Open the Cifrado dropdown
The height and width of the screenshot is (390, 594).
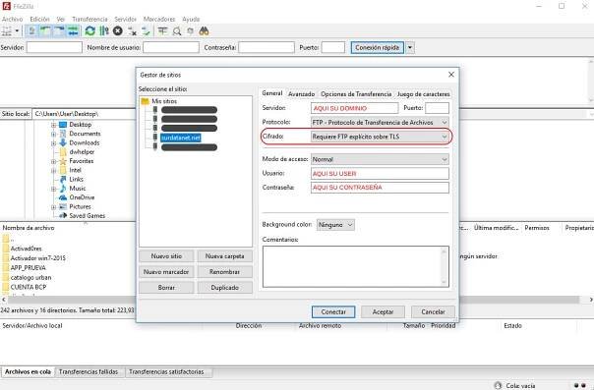[380, 137]
